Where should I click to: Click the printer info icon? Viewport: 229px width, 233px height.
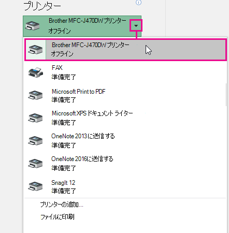coord(138,3)
